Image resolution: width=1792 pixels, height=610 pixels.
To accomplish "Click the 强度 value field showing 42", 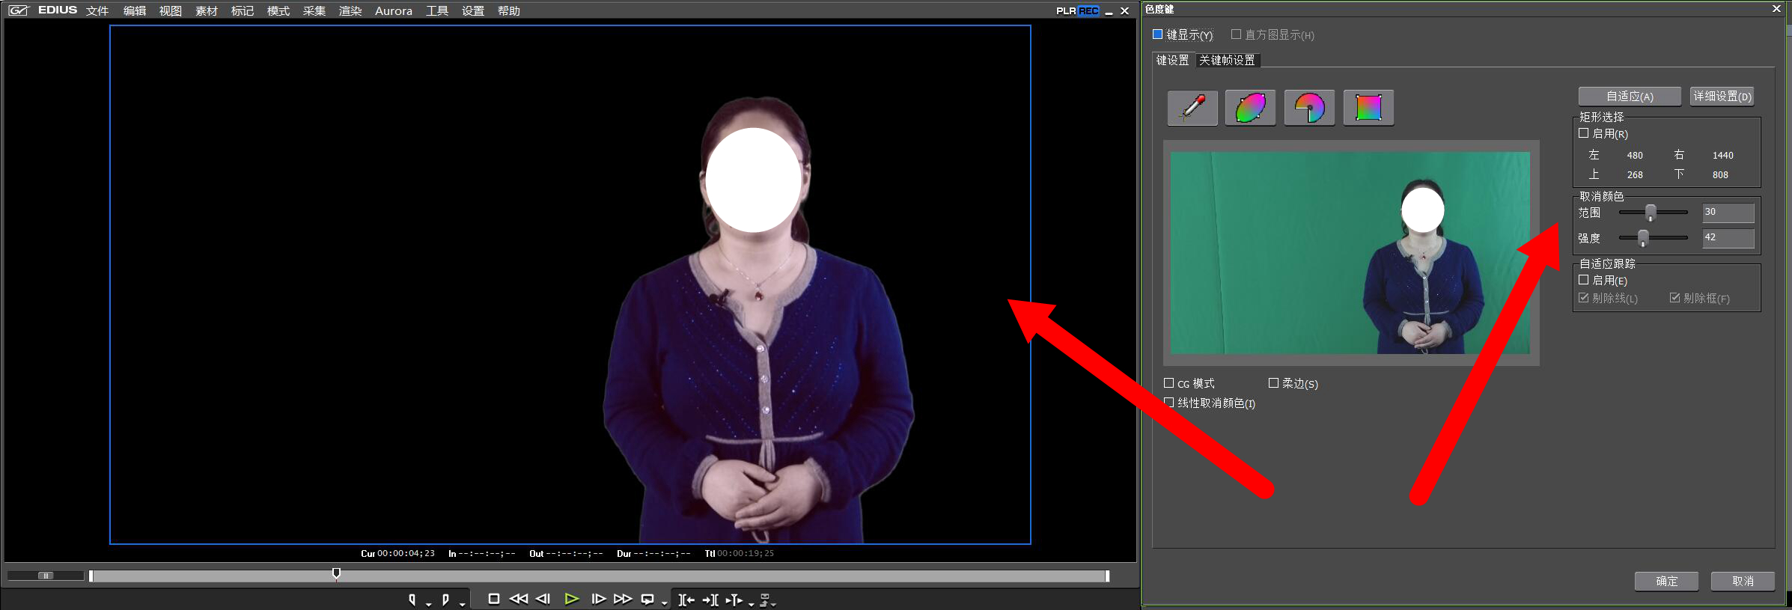I will [x=1728, y=237].
